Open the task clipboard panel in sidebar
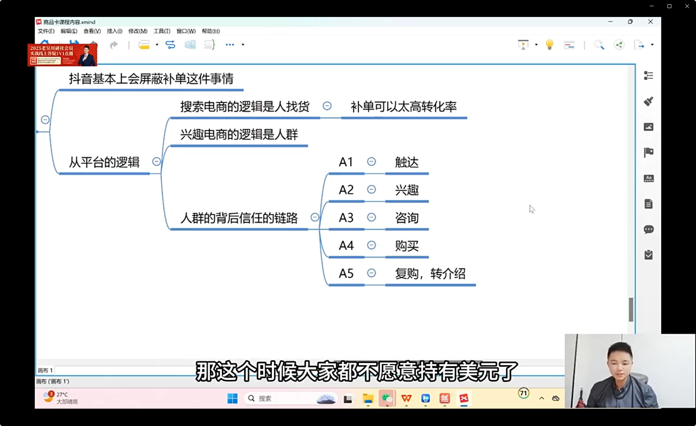The image size is (696, 426). (x=648, y=255)
